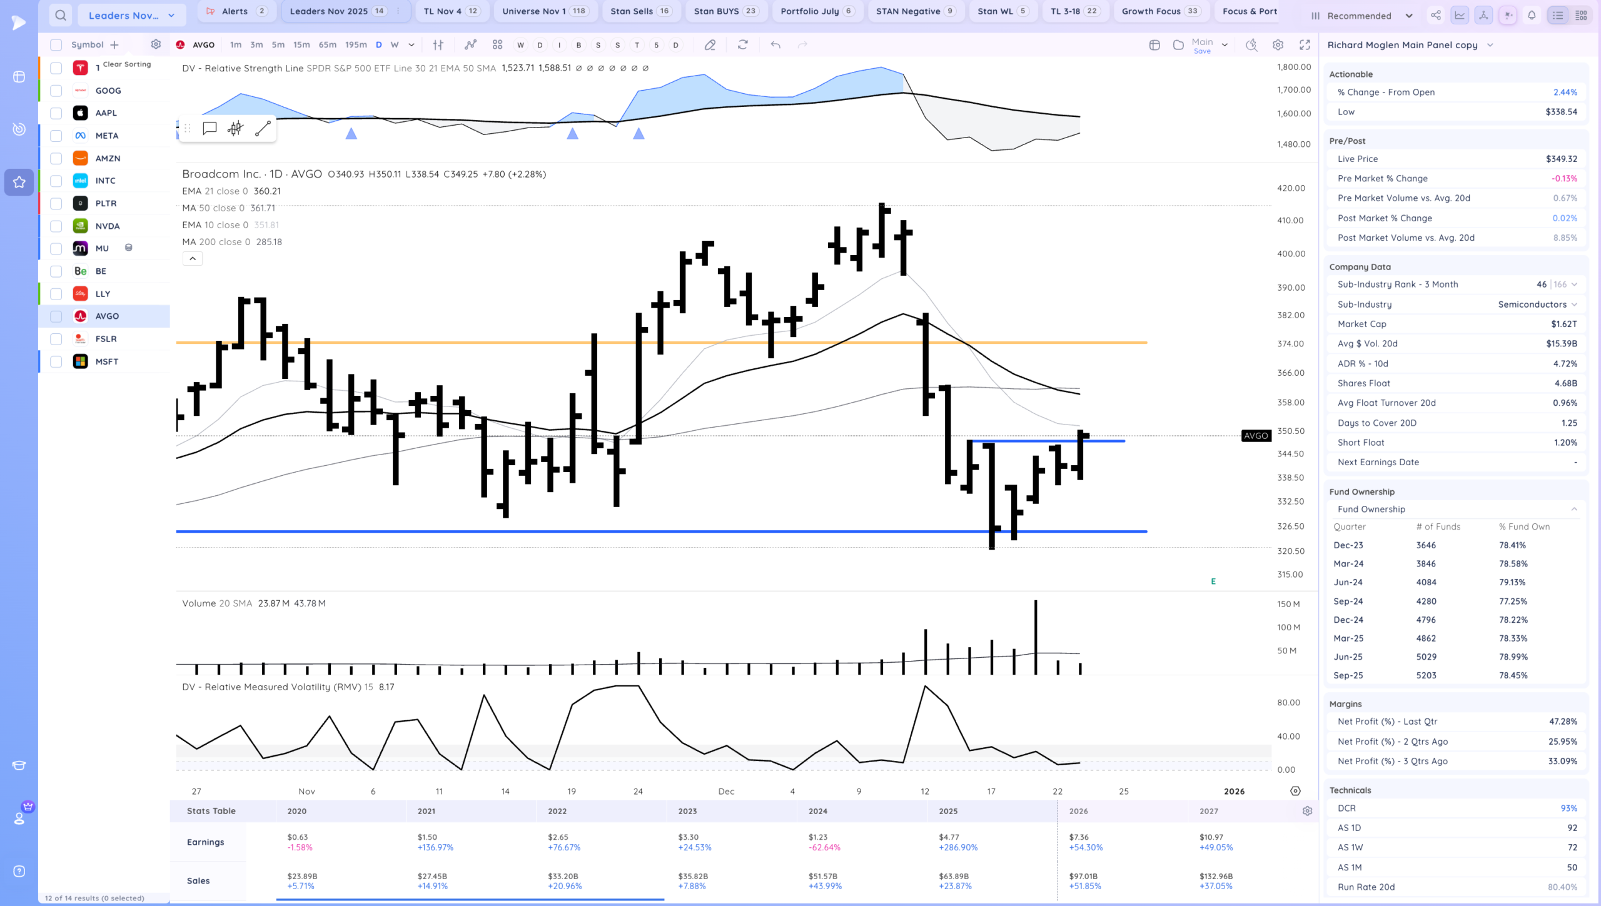Open the Stats Table settings gear
The width and height of the screenshot is (1601, 906).
pos(1307,811)
